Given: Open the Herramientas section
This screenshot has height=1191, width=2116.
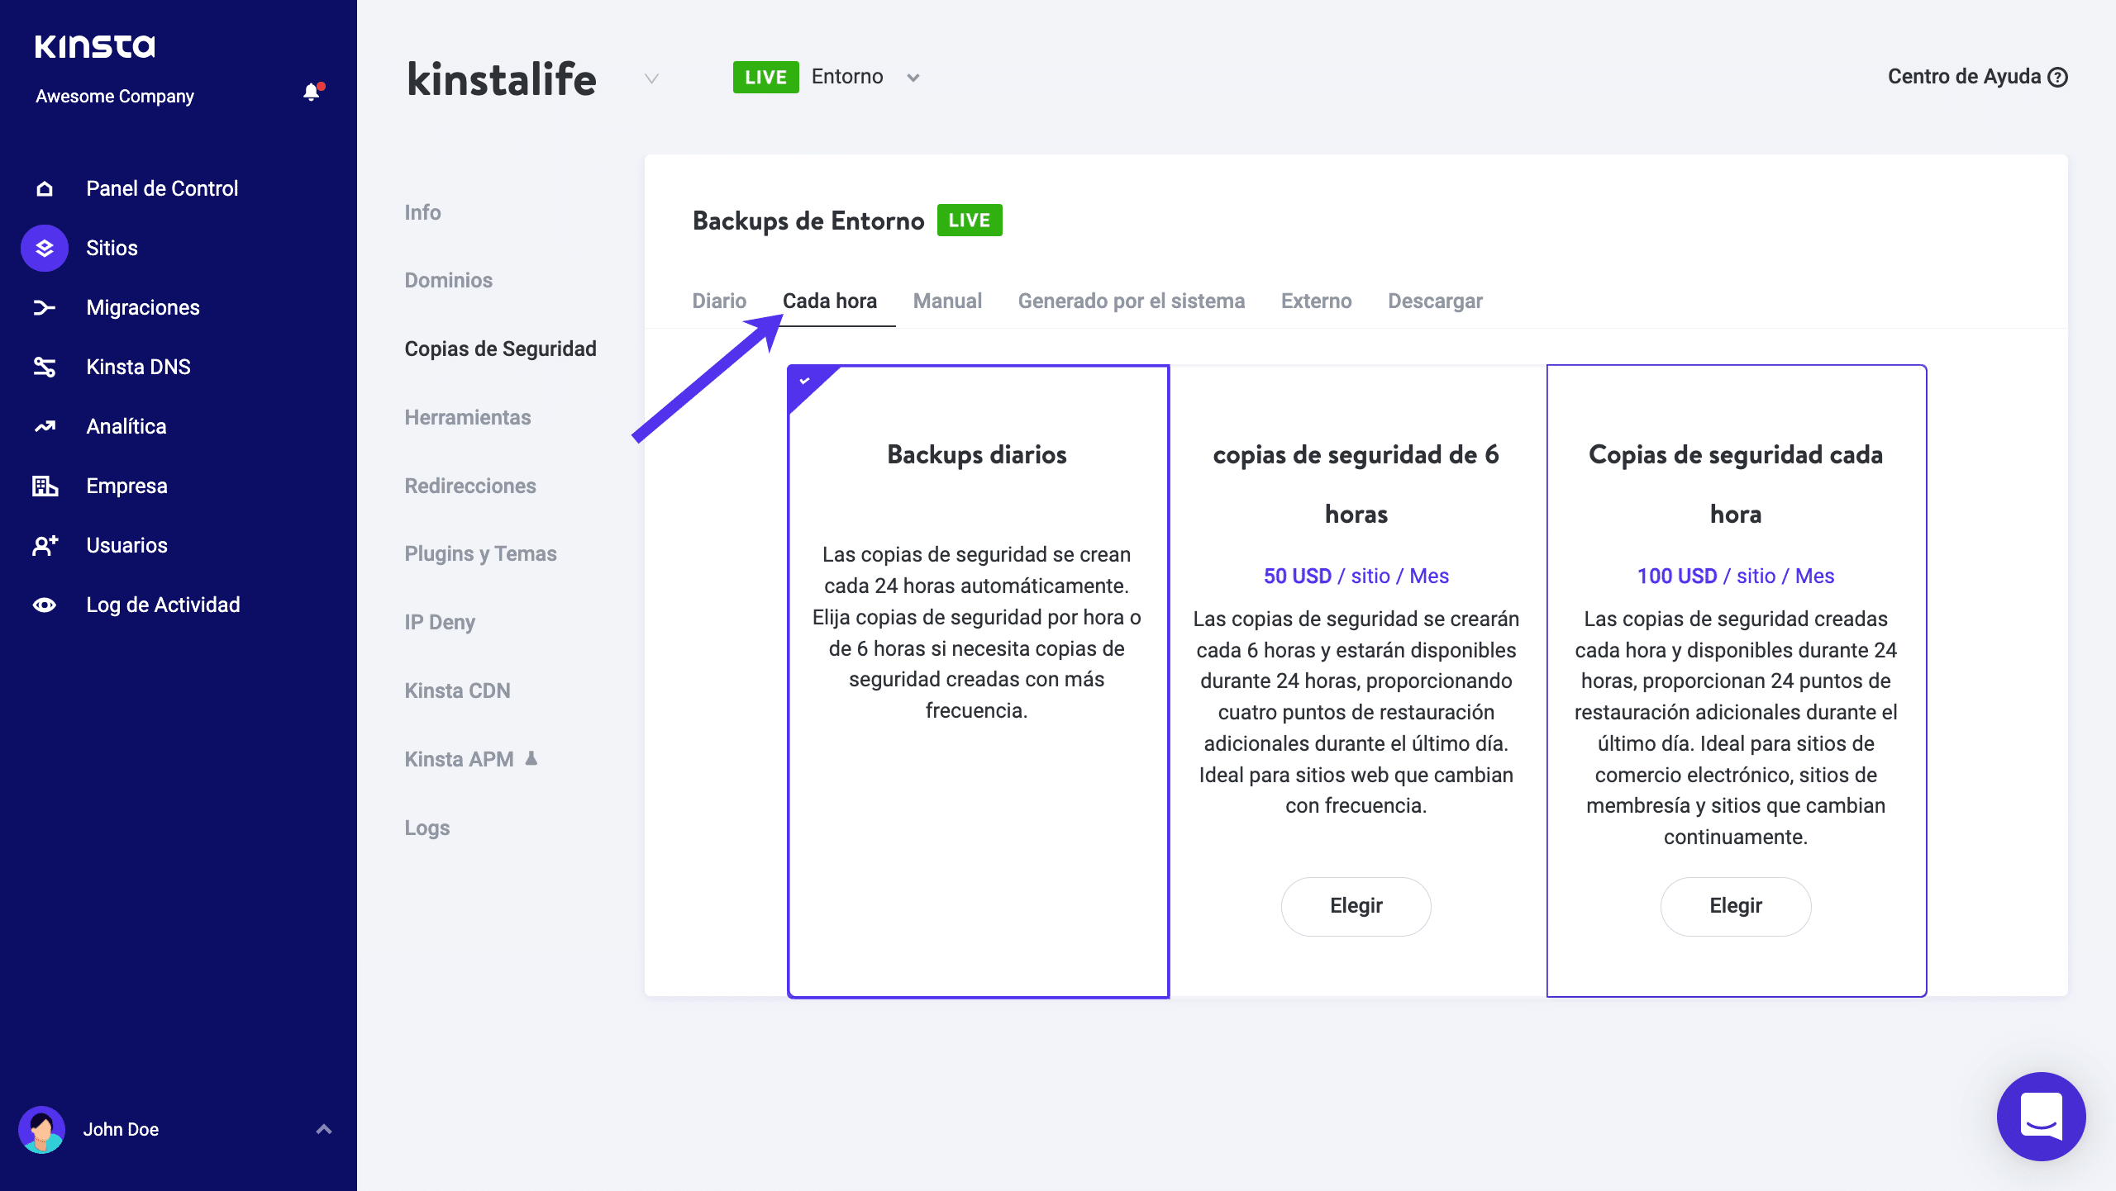Looking at the screenshot, I should [468, 417].
